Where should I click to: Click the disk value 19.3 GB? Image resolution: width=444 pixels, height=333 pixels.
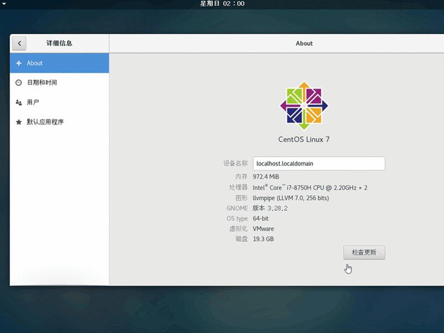(x=263, y=239)
